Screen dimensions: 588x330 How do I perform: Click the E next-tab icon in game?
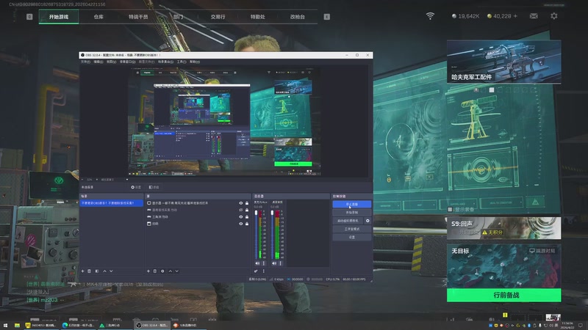pos(327,16)
